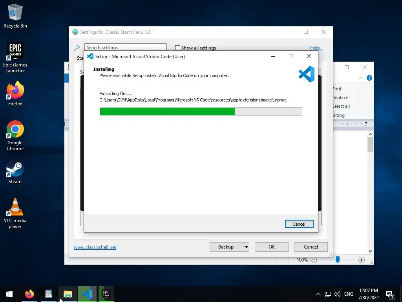The width and height of the screenshot is (402, 302).
Task: Click the WordPad scrollbar up arrow
Action: coord(370,134)
